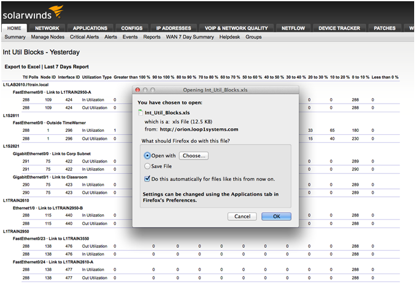Click value 230 in TimeWarner Out row
This screenshot has height=292, width=416.
355,139
